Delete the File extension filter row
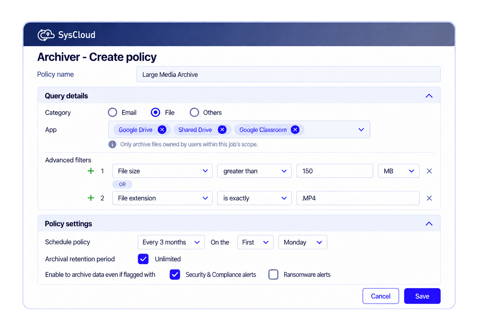This screenshot has width=478, height=319. (x=429, y=198)
